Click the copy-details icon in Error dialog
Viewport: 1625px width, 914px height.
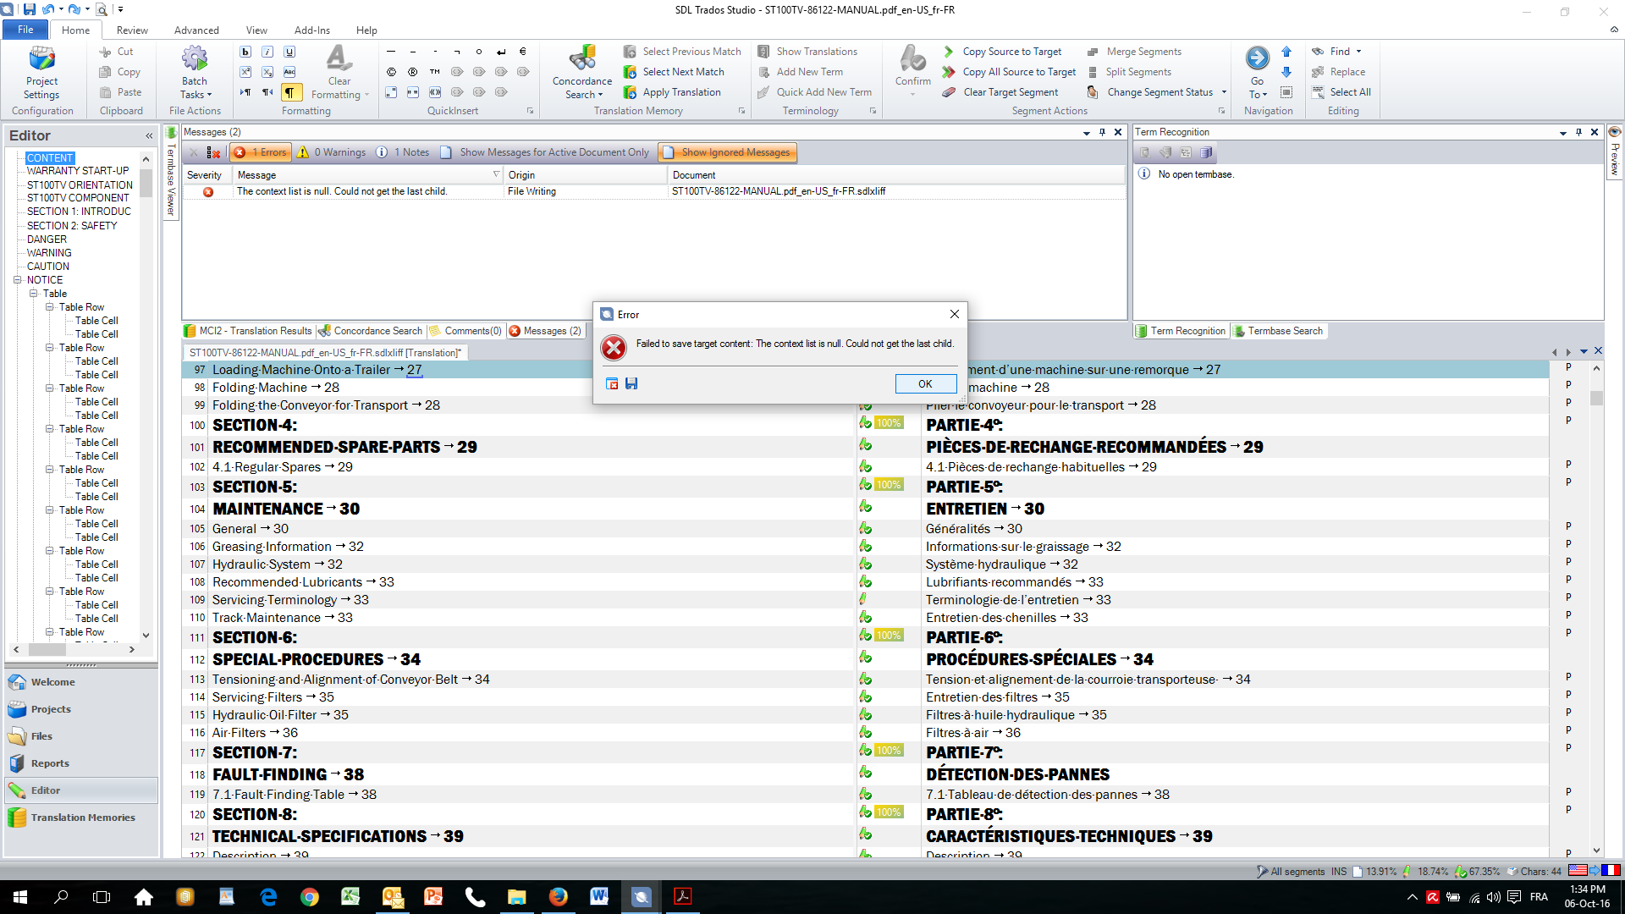click(612, 383)
